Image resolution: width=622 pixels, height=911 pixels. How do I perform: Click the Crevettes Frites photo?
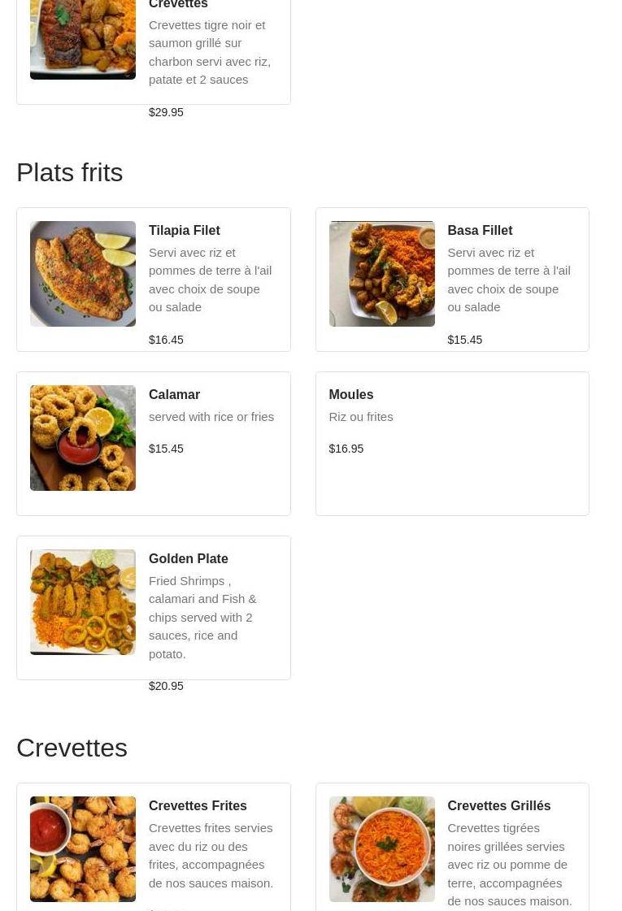(x=83, y=849)
